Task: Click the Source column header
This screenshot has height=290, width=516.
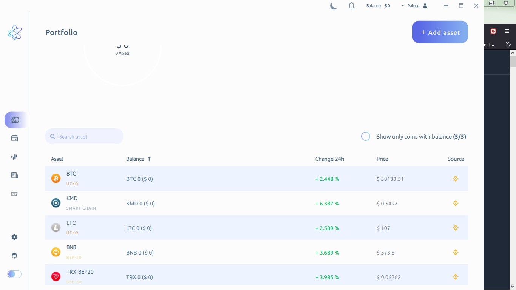Action: click(456, 159)
